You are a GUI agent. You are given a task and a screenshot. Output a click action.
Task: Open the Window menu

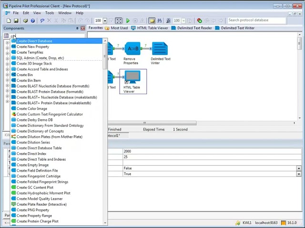pyautogui.click(x=65, y=13)
